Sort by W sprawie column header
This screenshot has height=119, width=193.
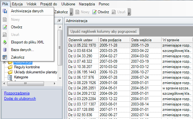click(x=177, y=40)
